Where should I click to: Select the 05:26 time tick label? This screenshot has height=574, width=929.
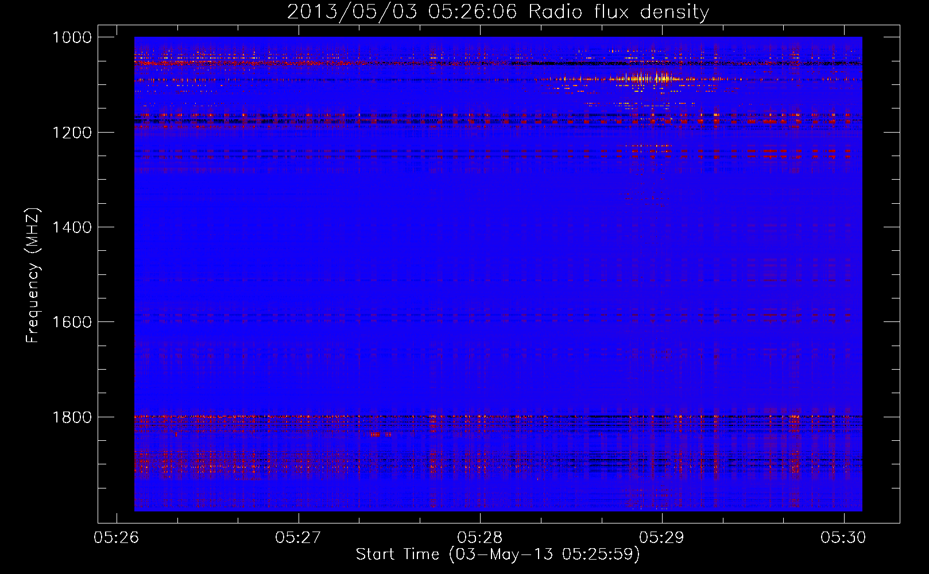[x=117, y=538]
